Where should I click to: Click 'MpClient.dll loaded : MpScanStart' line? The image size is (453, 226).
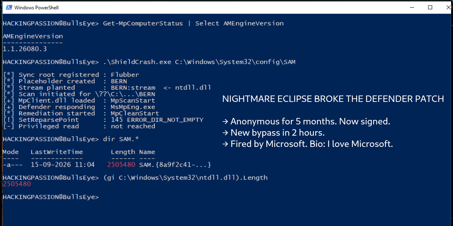(x=79, y=101)
